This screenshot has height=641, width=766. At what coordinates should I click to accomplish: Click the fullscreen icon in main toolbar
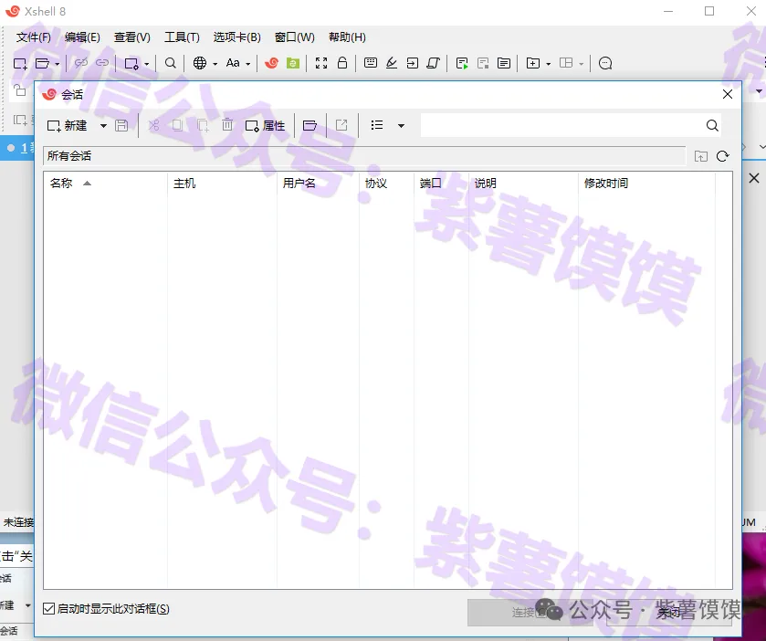coord(321,63)
